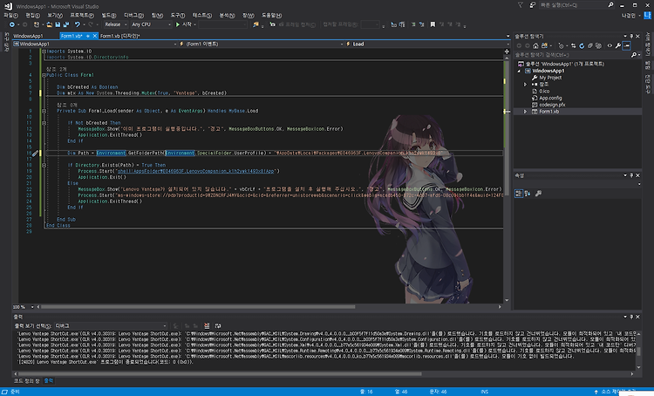
Task: Click the Property Pages wrench in Properties panel
Action: pos(539,194)
